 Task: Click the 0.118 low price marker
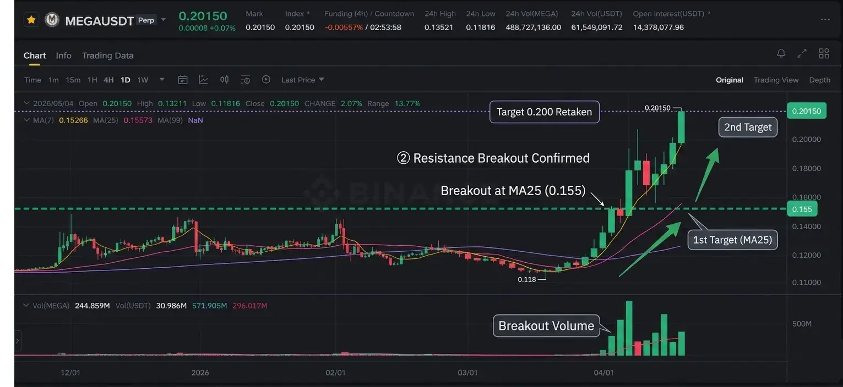point(527,279)
